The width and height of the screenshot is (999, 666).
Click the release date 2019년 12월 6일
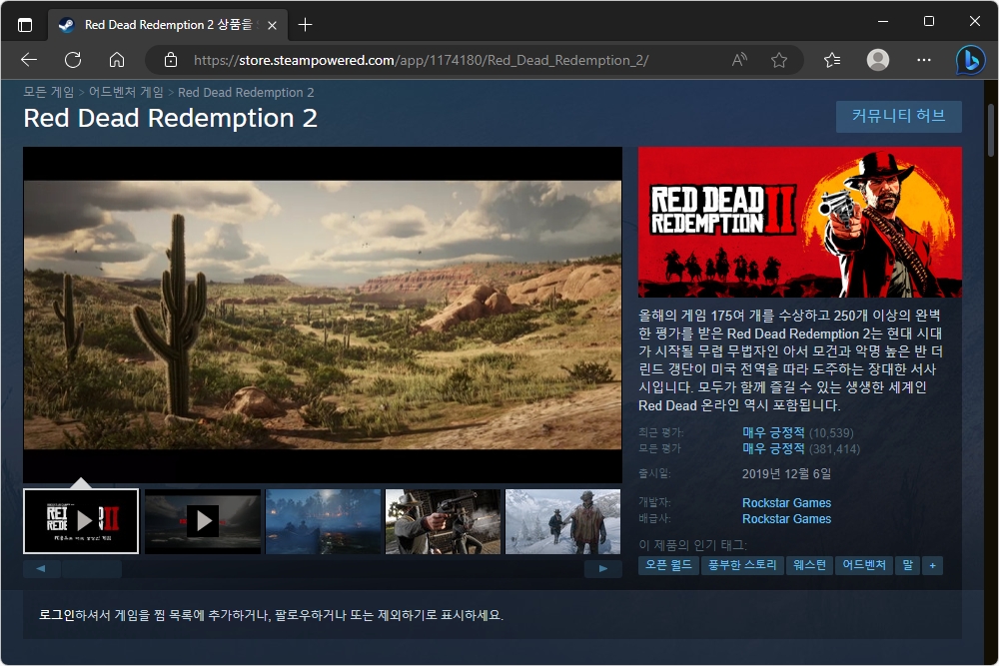point(786,473)
